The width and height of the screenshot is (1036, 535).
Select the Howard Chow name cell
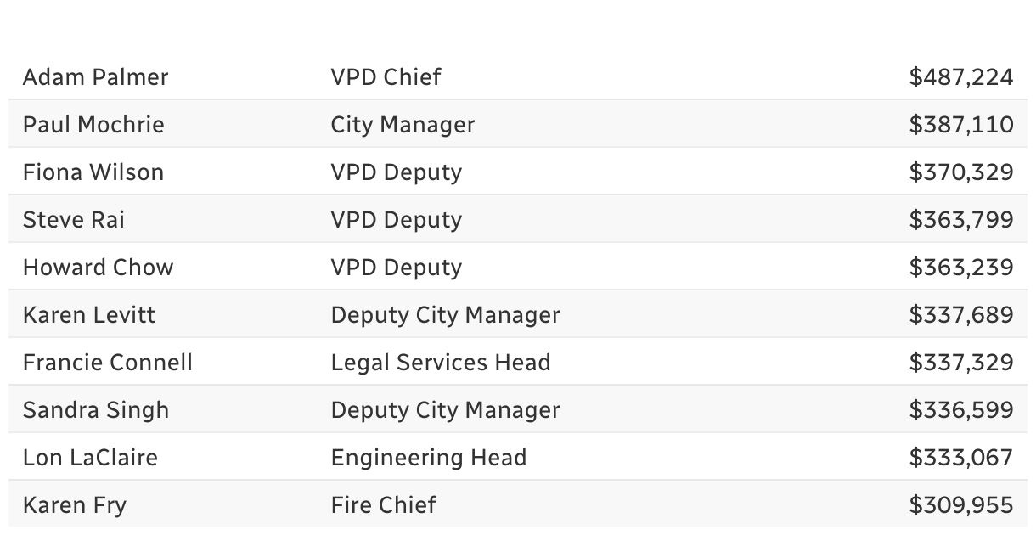(99, 267)
